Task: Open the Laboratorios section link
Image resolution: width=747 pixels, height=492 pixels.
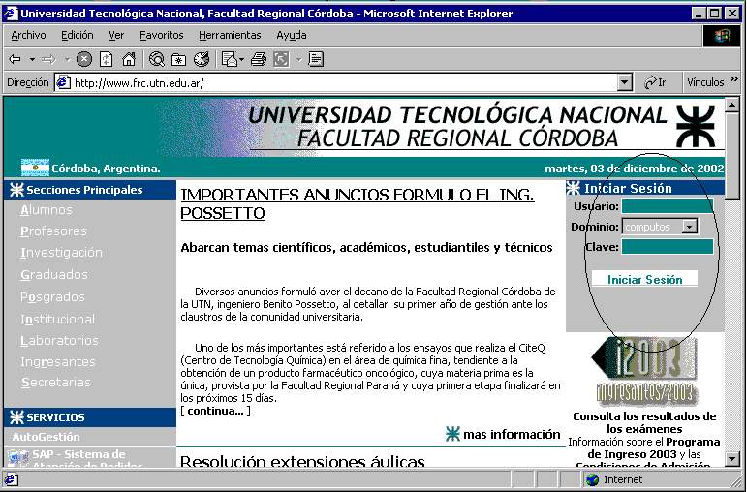Action: tap(59, 341)
